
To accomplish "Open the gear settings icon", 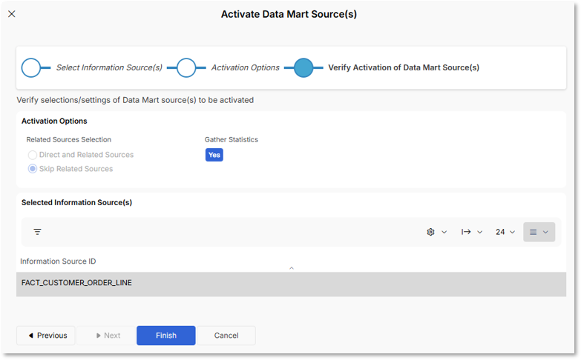I will pyautogui.click(x=430, y=232).
